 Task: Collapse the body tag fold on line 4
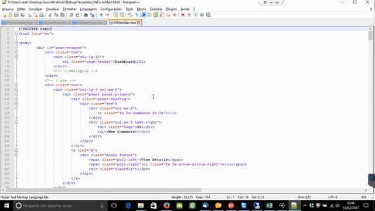pos(16,43)
